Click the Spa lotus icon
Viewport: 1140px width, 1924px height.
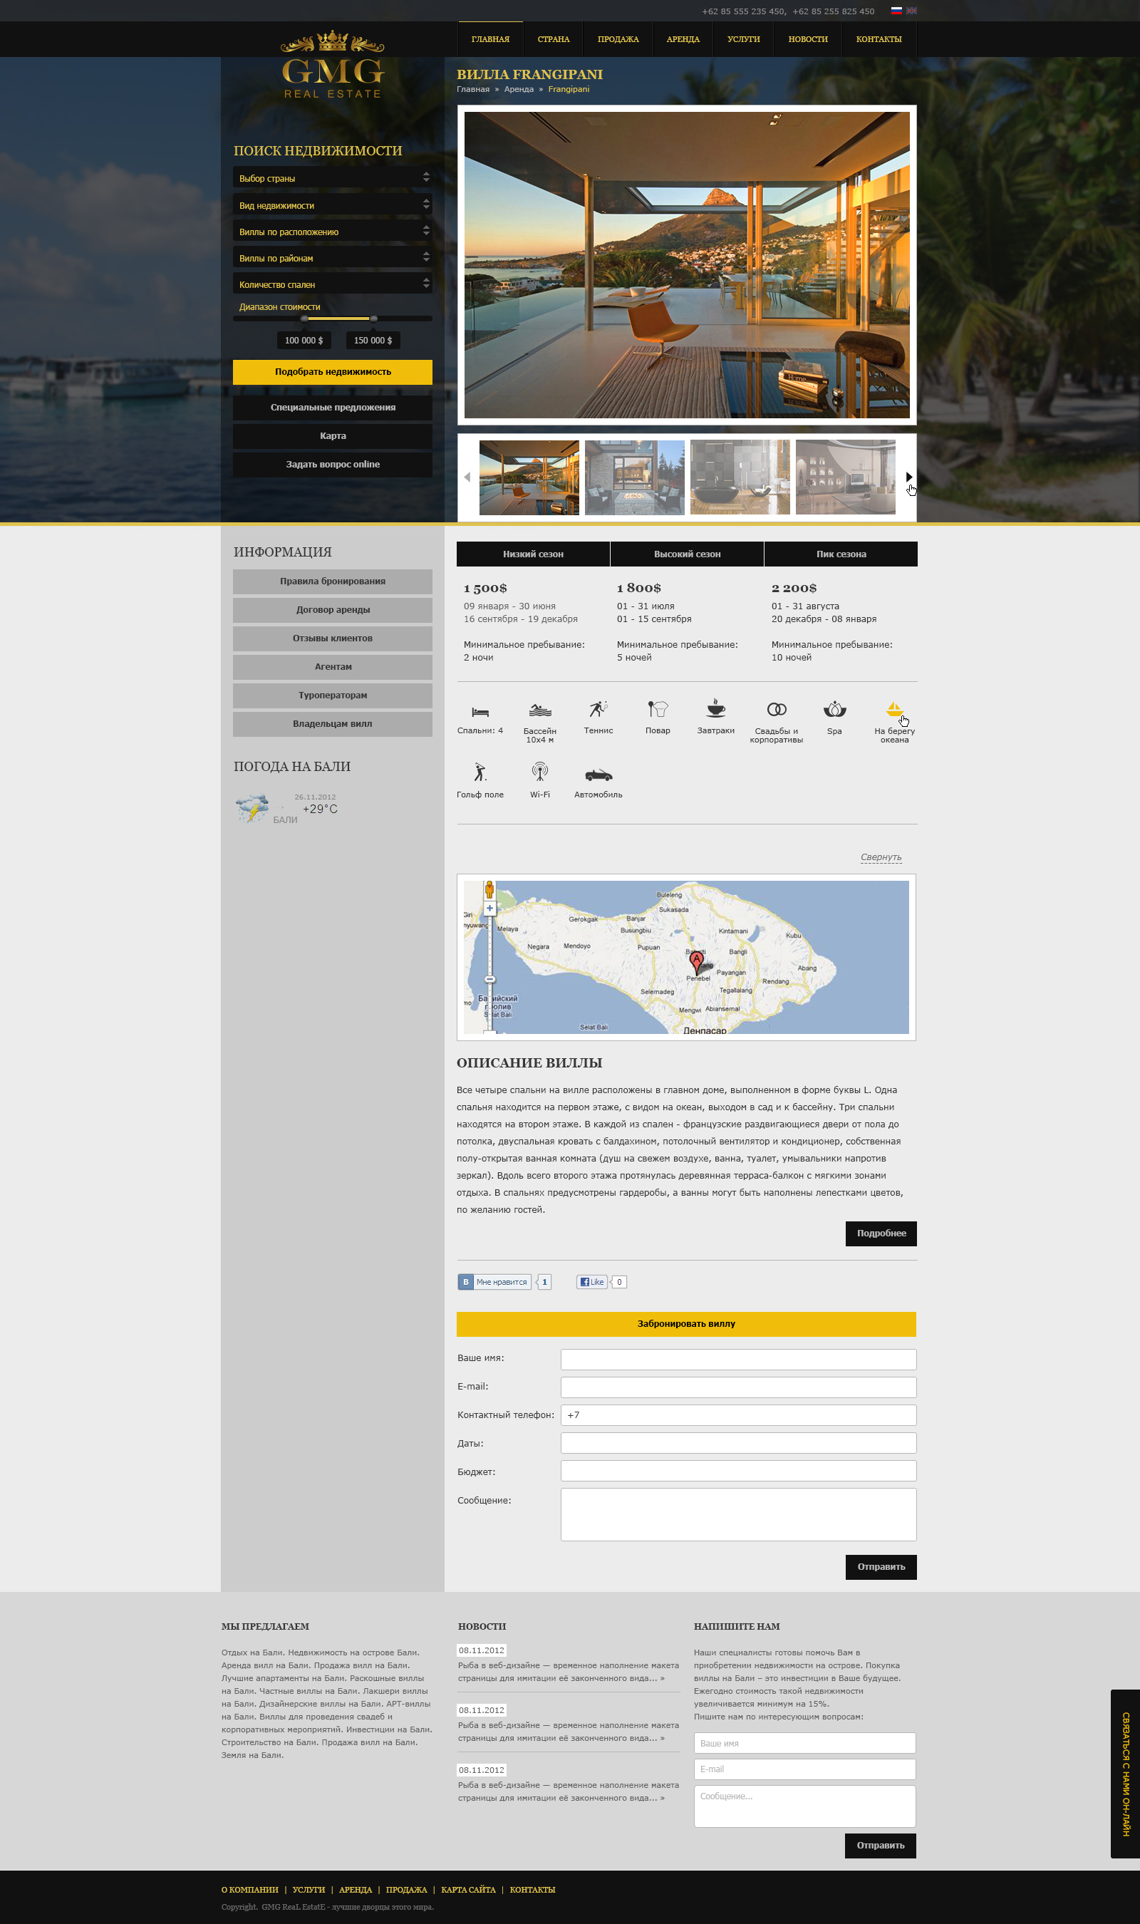[x=834, y=709]
